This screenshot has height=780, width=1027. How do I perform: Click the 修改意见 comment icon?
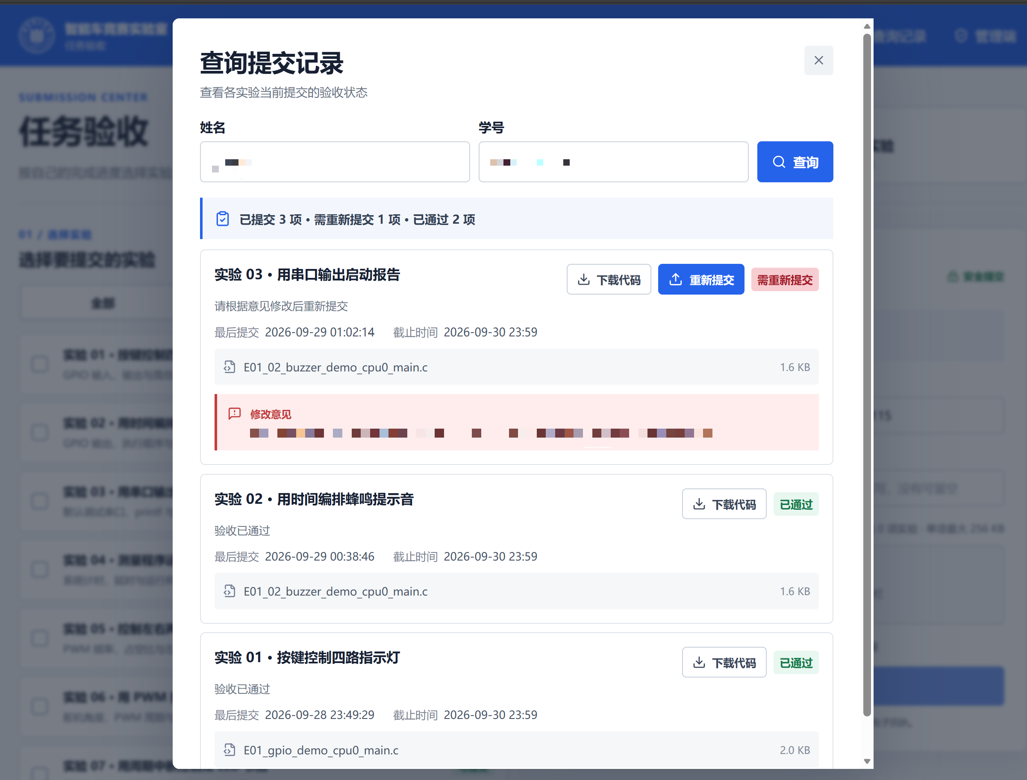[x=235, y=413]
